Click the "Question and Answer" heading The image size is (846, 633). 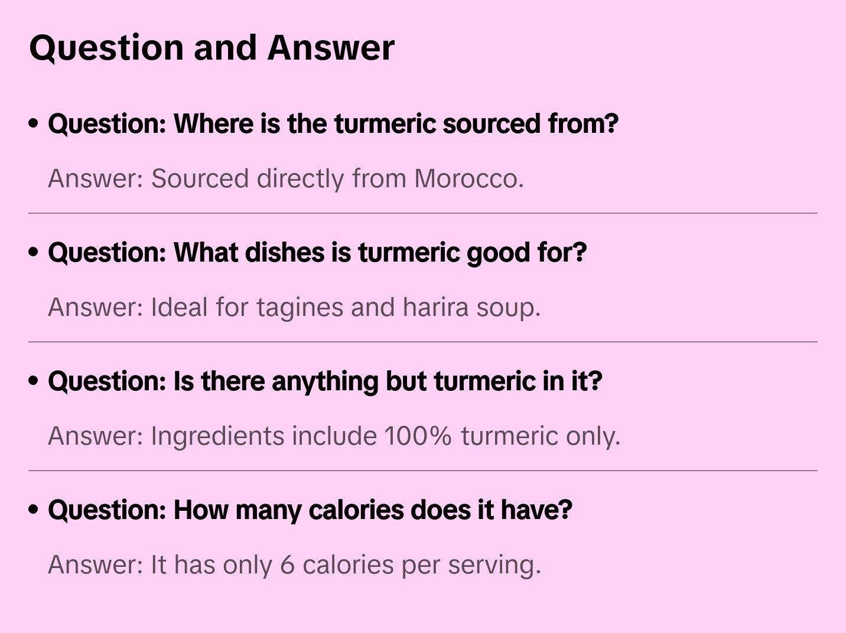[x=211, y=48]
